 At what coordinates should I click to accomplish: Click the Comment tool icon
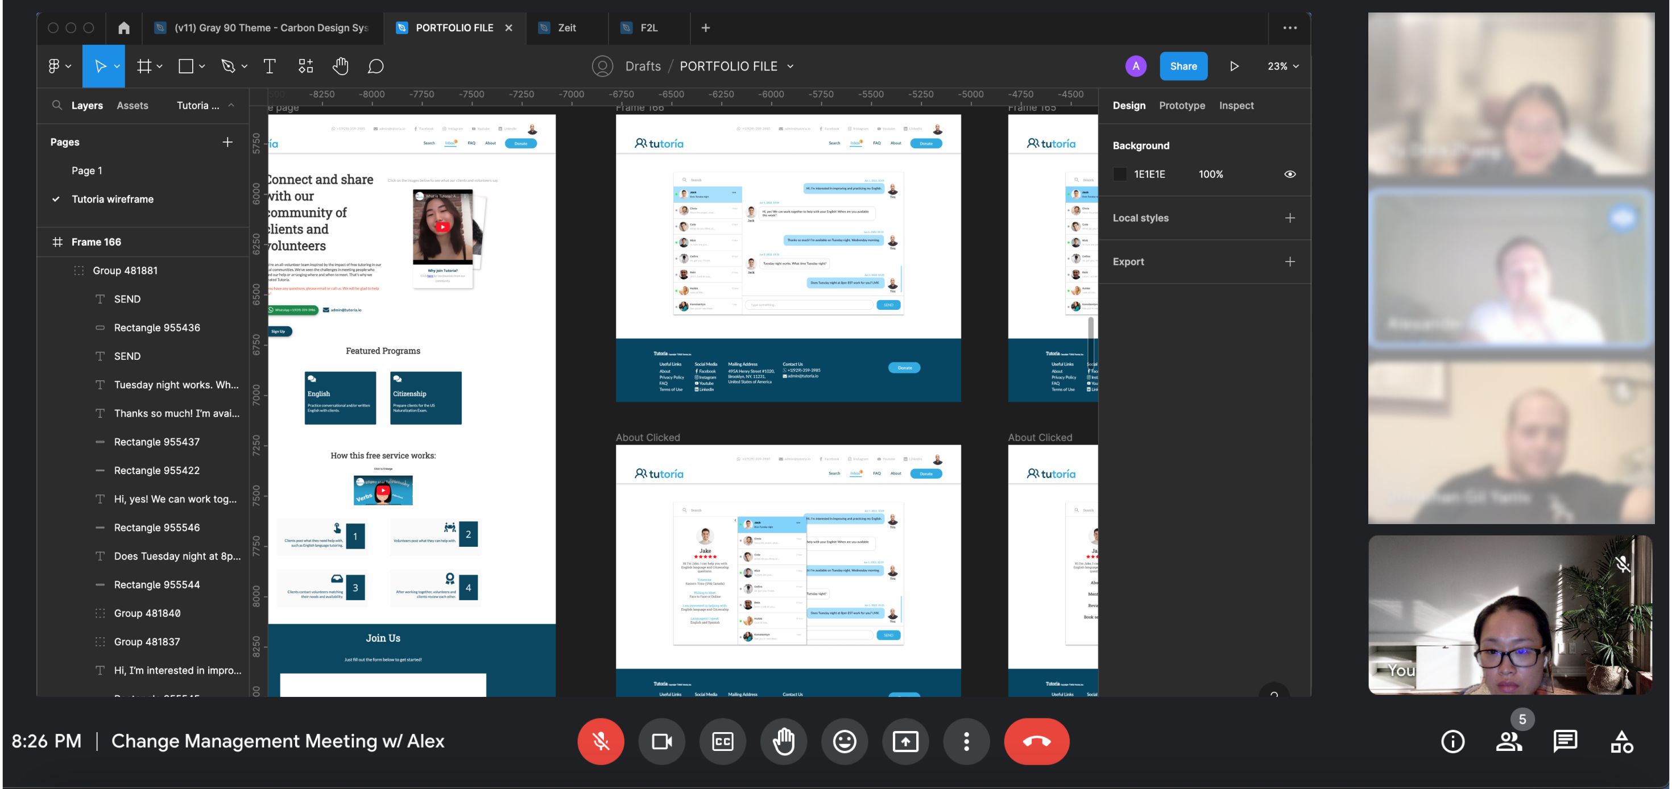coord(376,66)
